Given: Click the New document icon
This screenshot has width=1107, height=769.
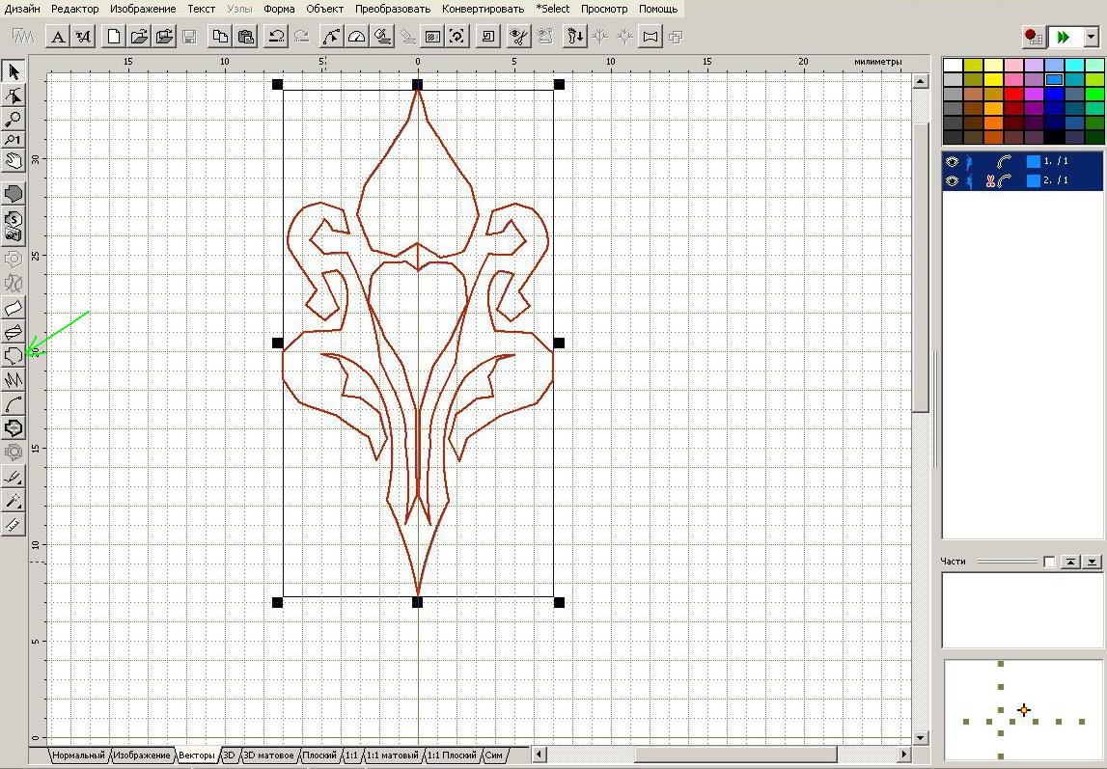Looking at the screenshot, I should tap(114, 37).
